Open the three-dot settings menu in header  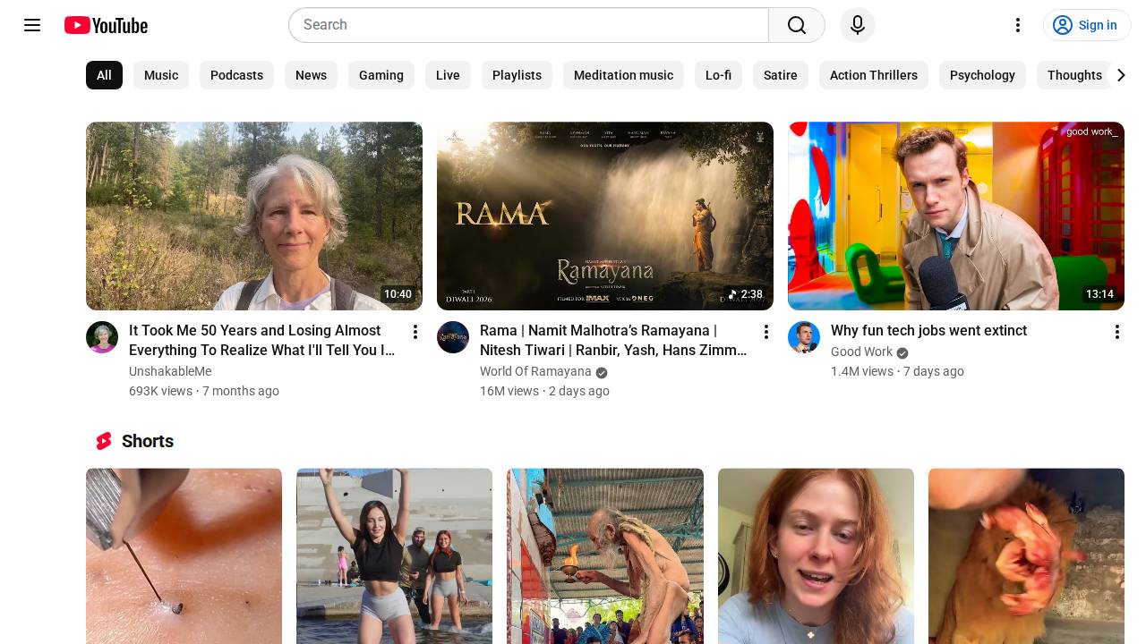(1017, 25)
